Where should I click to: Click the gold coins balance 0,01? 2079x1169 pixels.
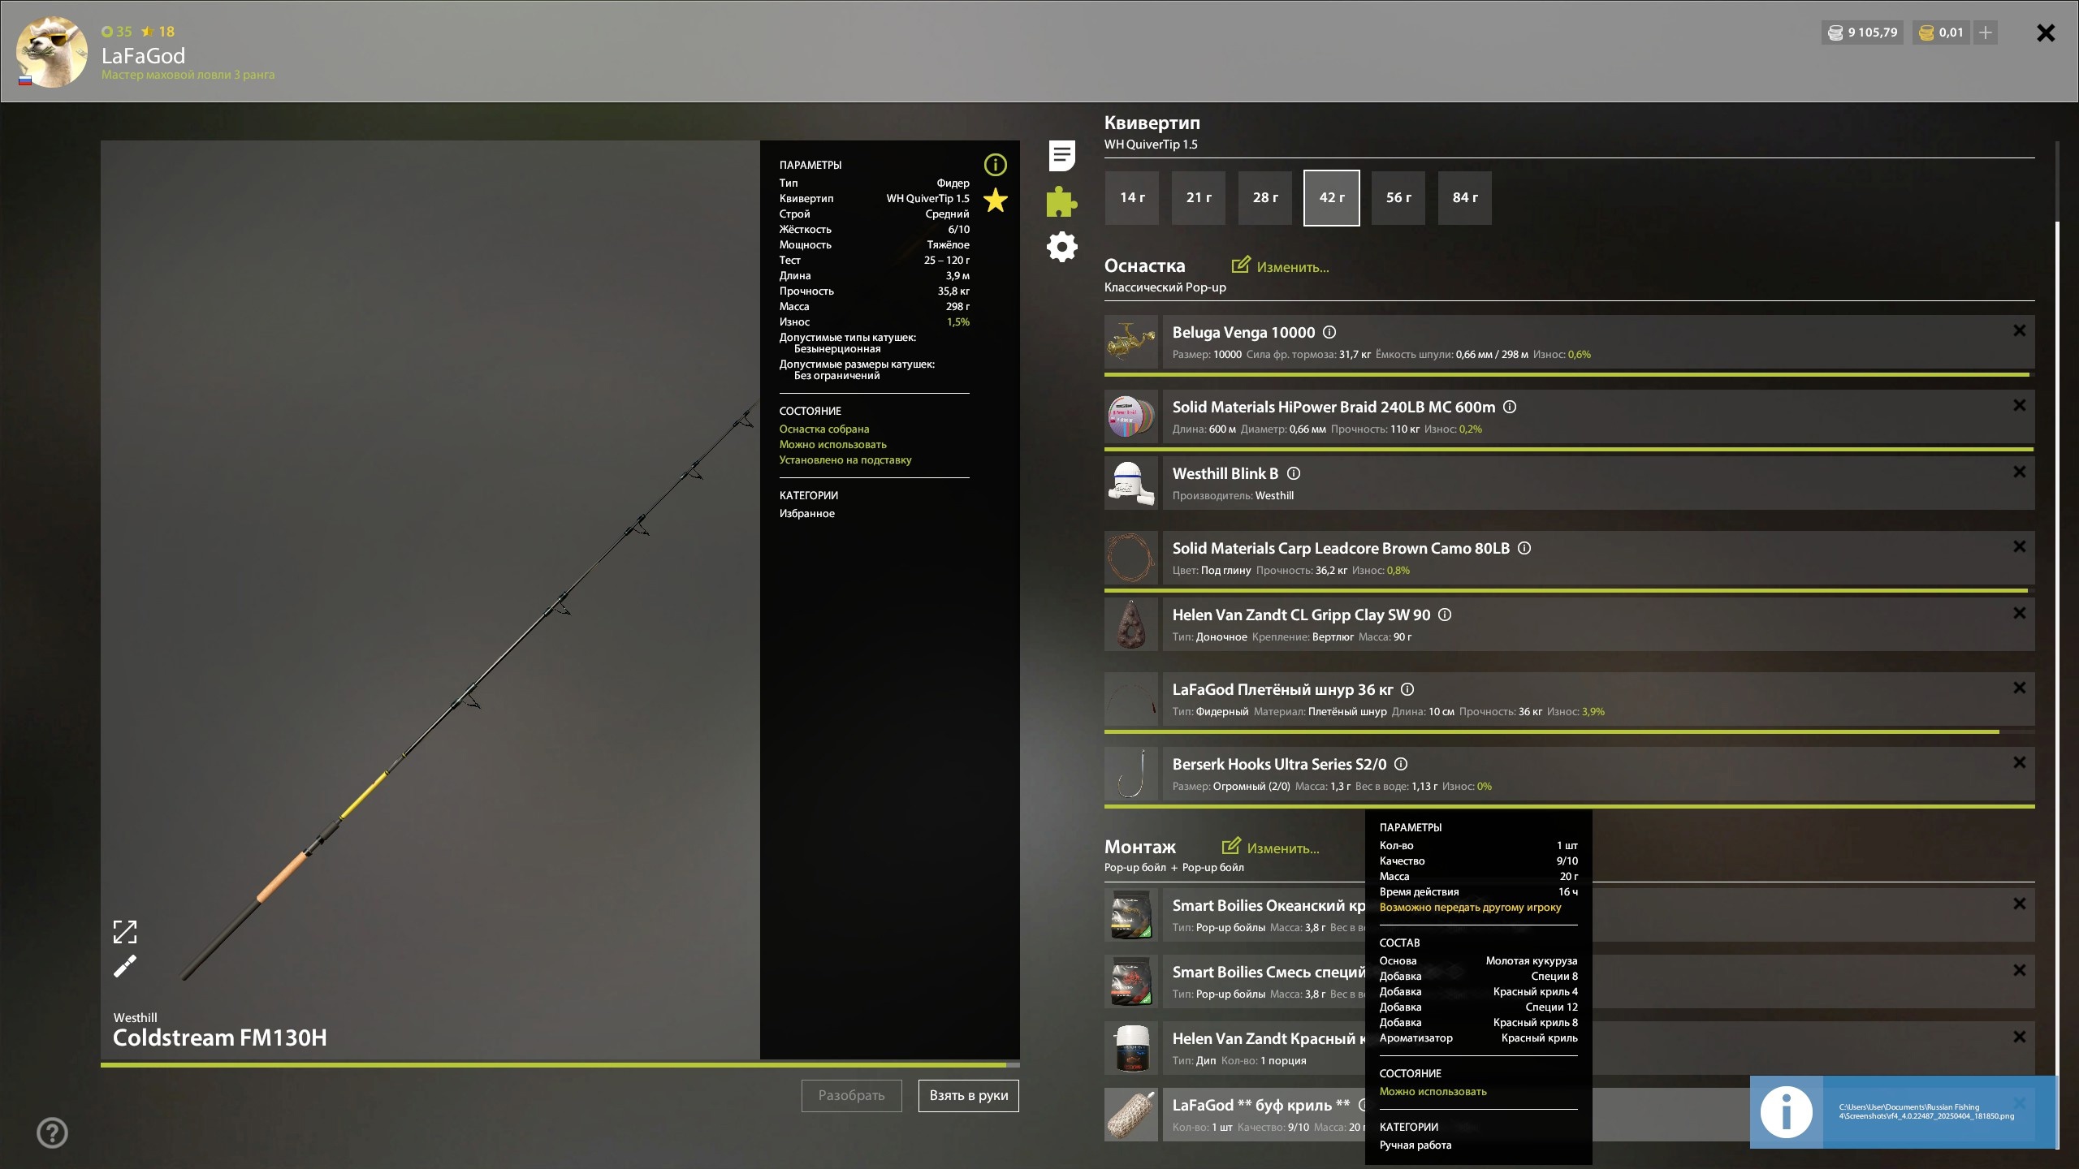[1941, 32]
